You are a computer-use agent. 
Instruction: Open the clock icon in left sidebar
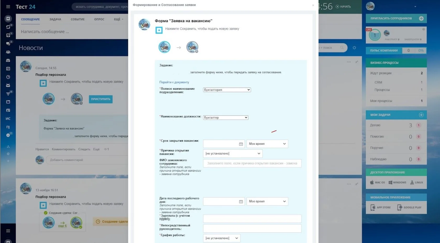(x=8, y=77)
